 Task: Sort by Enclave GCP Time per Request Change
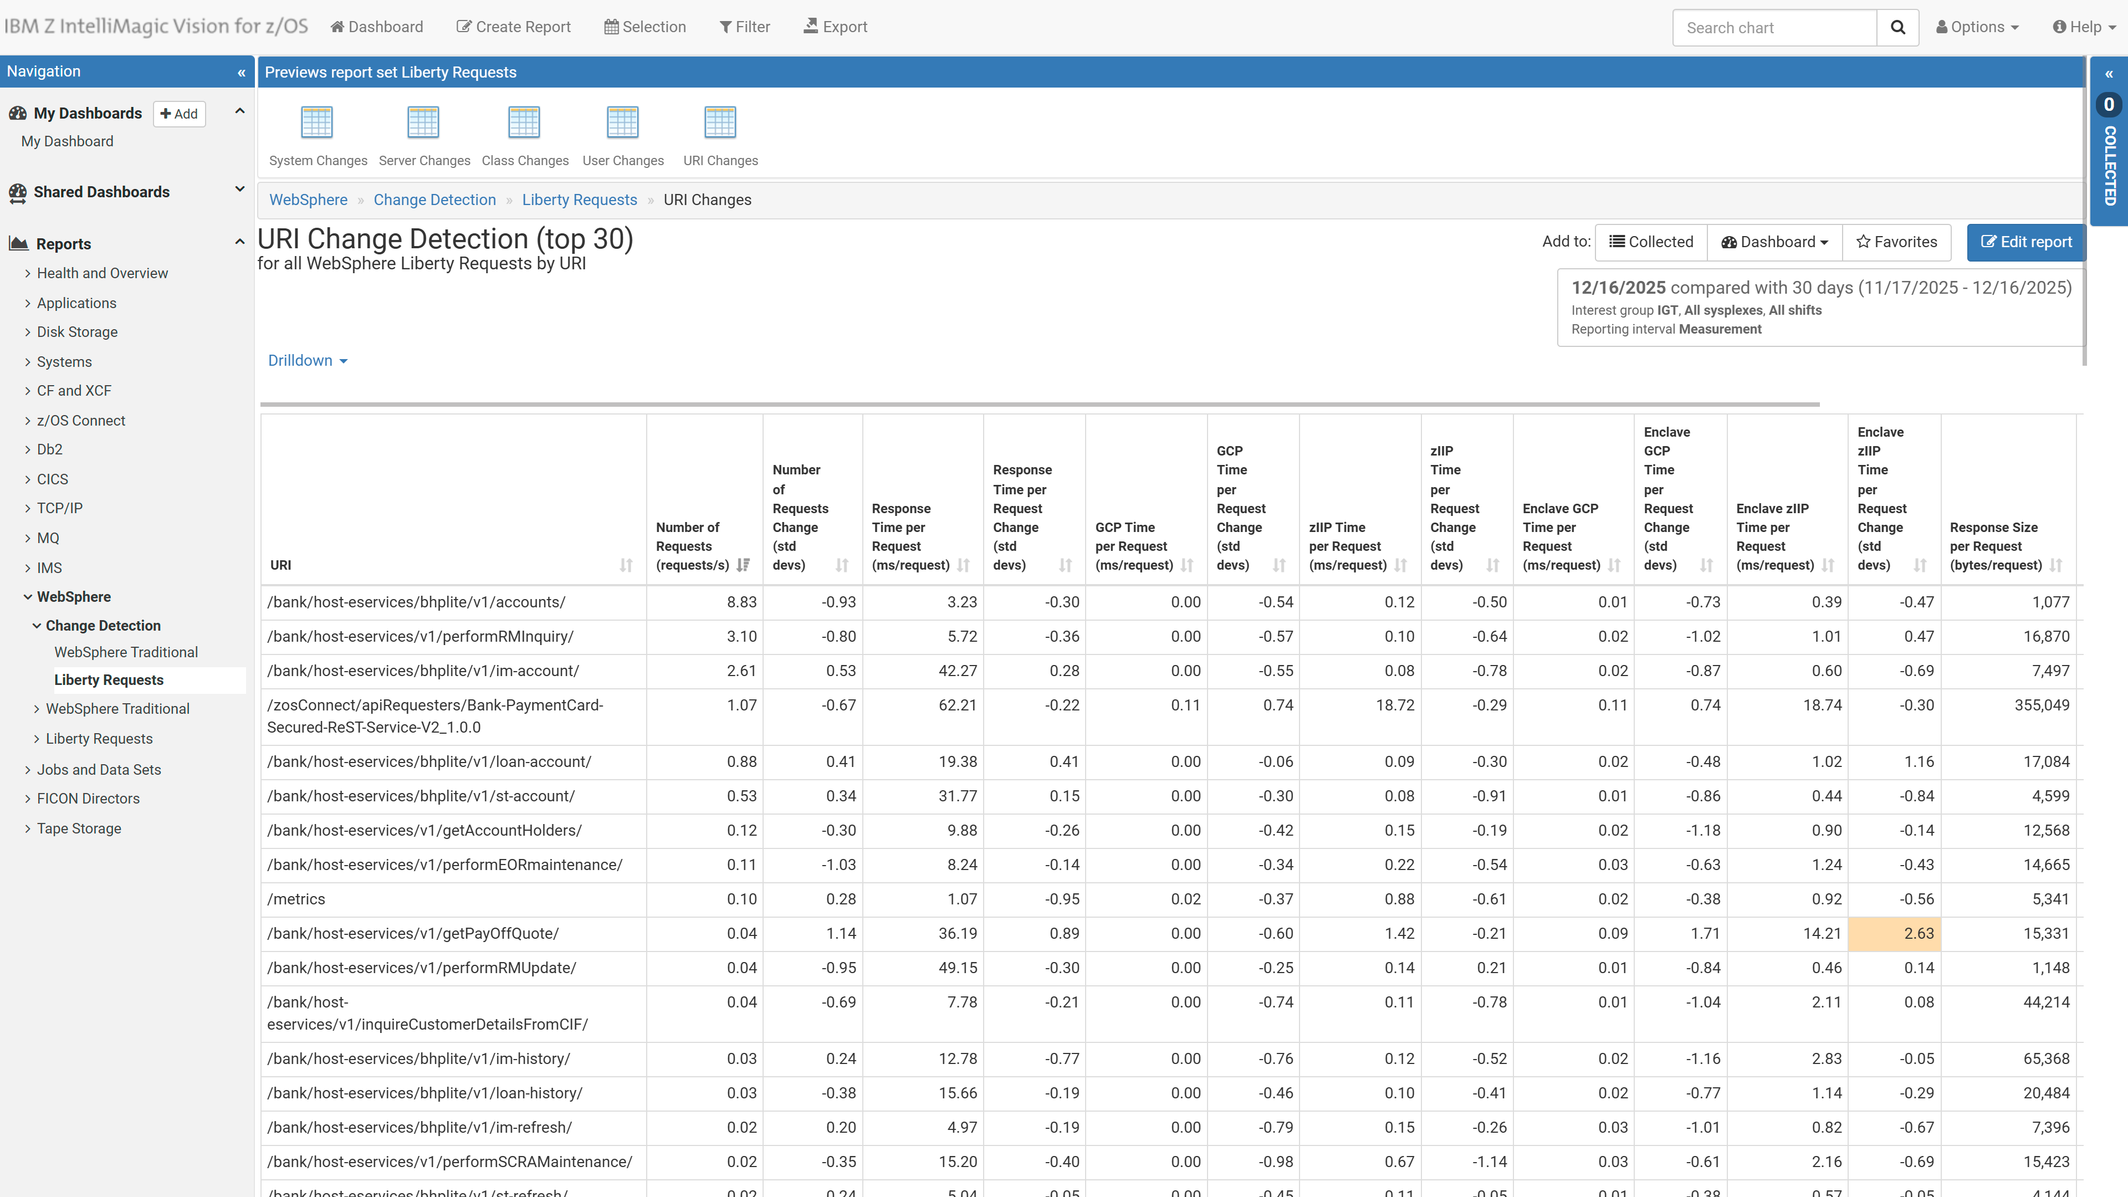[1707, 566]
